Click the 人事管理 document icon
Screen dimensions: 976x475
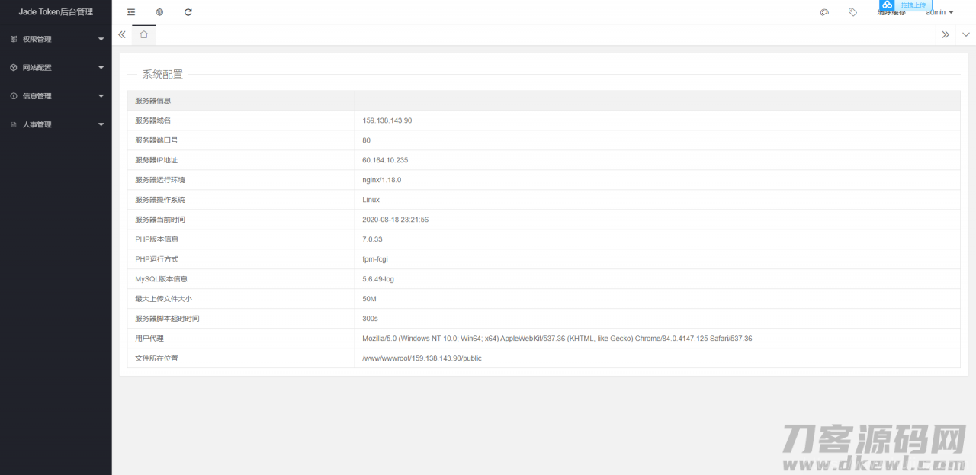pyautogui.click(x=14, y=124)
